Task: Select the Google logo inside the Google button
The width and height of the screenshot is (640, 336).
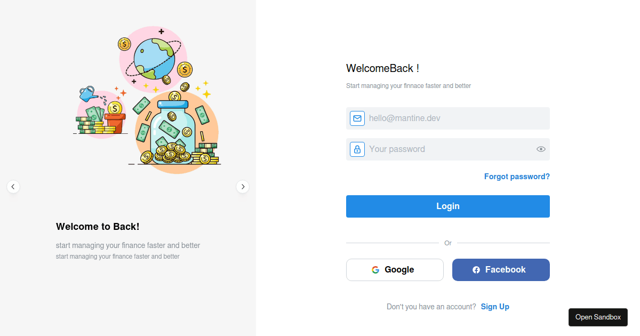Action: 375,269
